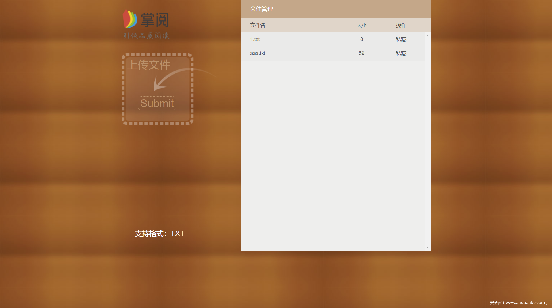Click the scroll up arrow in file list
Viewport: 552px width, 308px height.
coord(428,36)
